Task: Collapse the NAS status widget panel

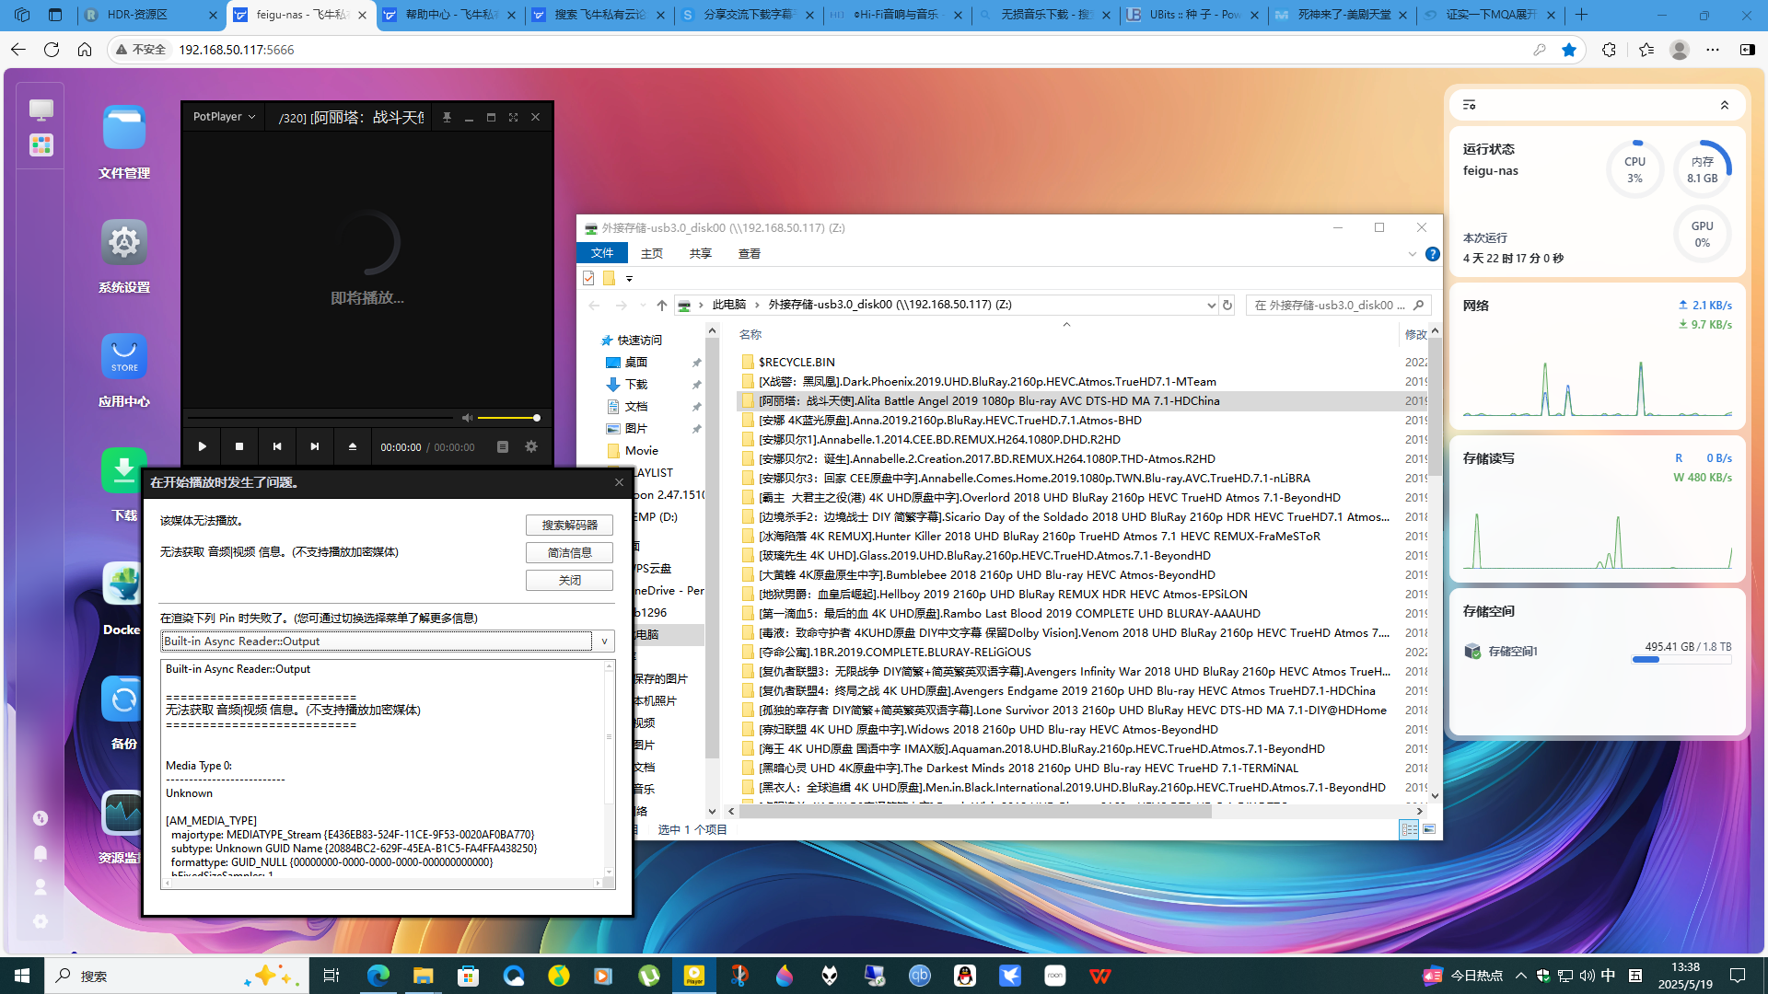Action: [x=1725, y=105]
